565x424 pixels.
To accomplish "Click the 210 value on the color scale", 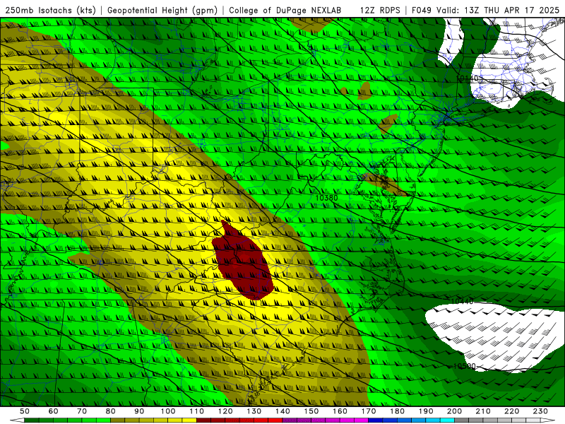I will (483, 411).
